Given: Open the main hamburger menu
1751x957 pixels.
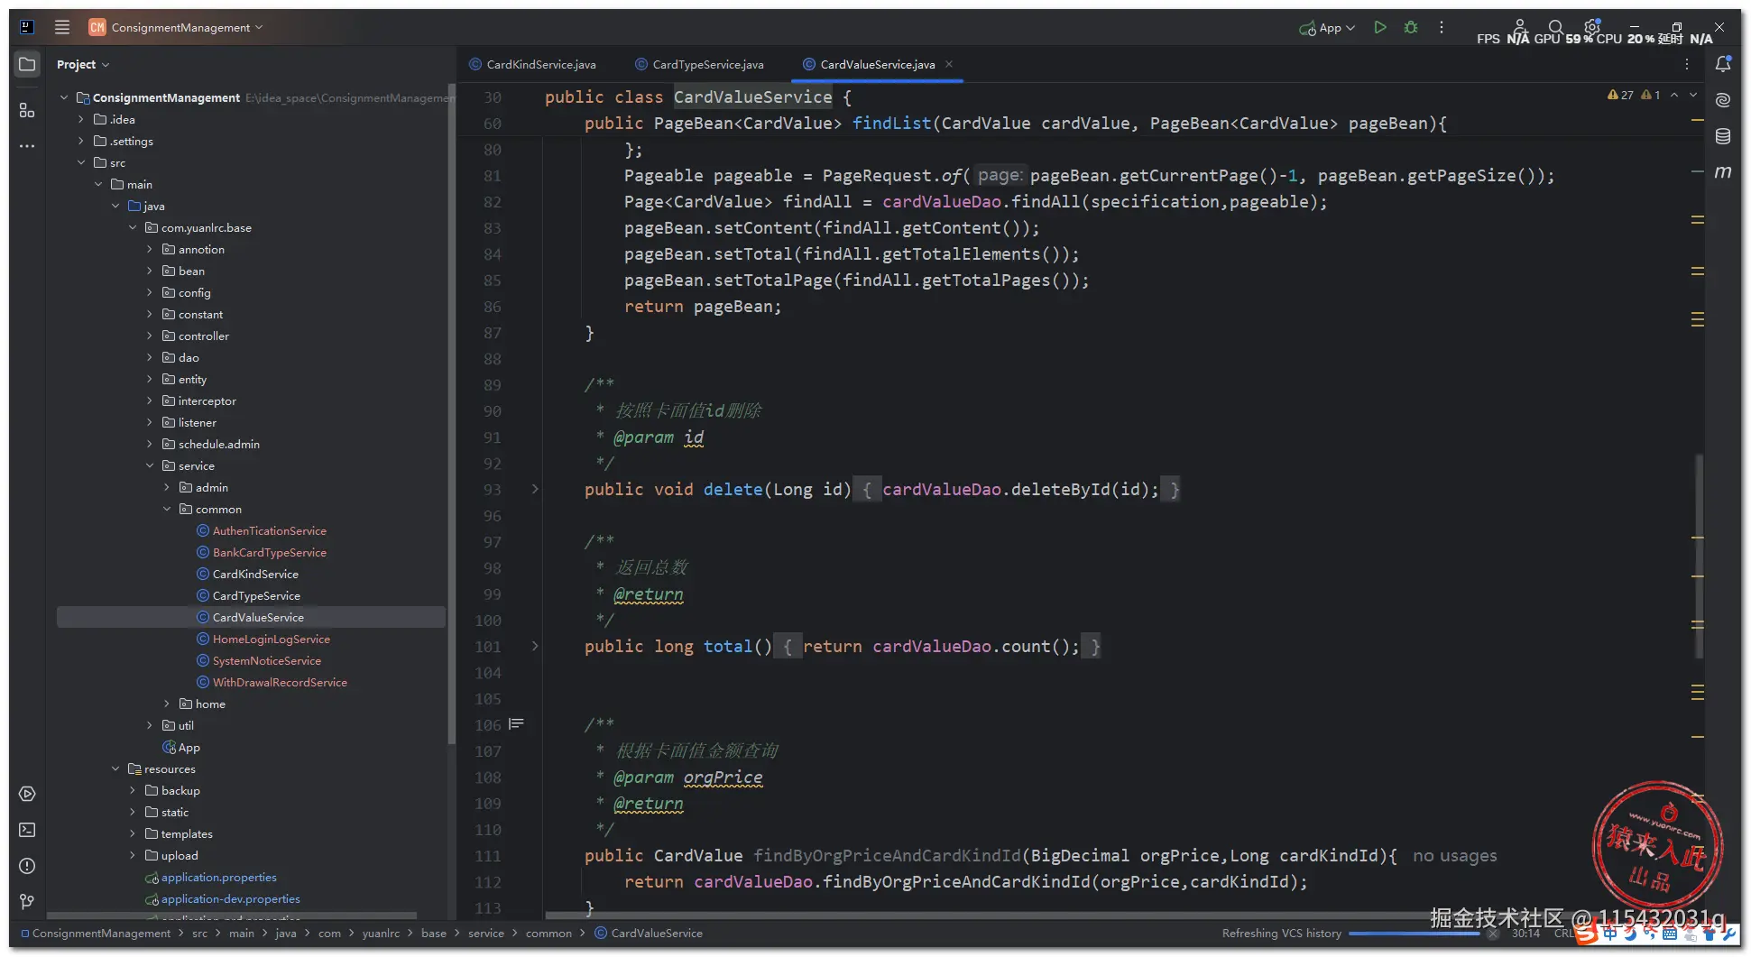Looking at the screenshot, I should click(x=61, y=27).
